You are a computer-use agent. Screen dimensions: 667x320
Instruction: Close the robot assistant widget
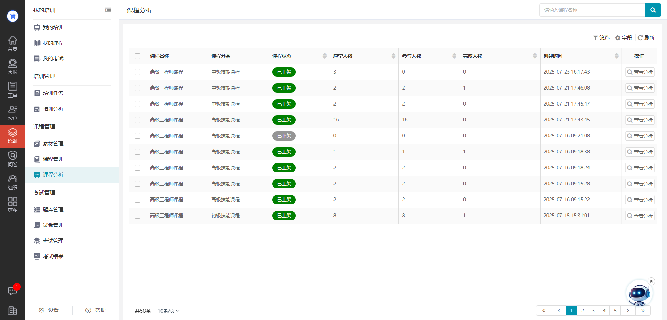coord(651,281)
